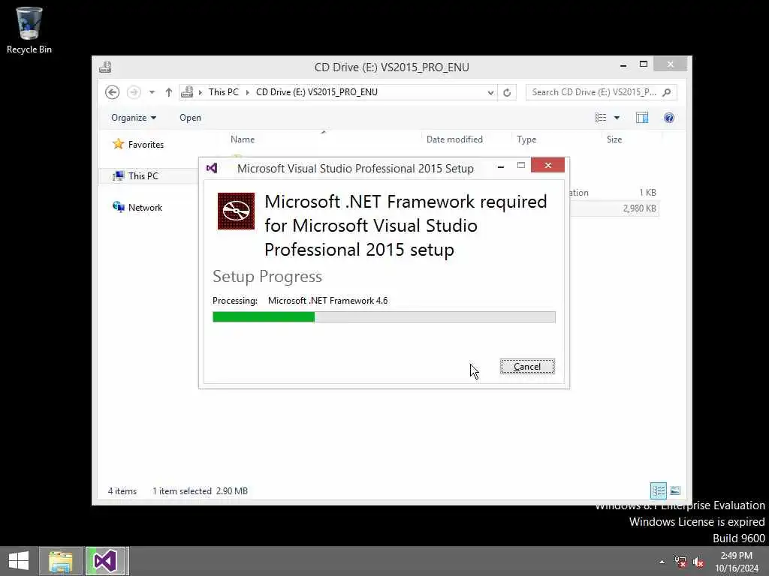Select Network in navigation pane
This screenshot has height=576, width=769.
point(145,207)
